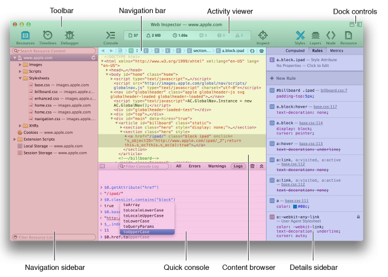
Task: Select toLowerCase autocomplete suggestion
Action: point(147,221)
